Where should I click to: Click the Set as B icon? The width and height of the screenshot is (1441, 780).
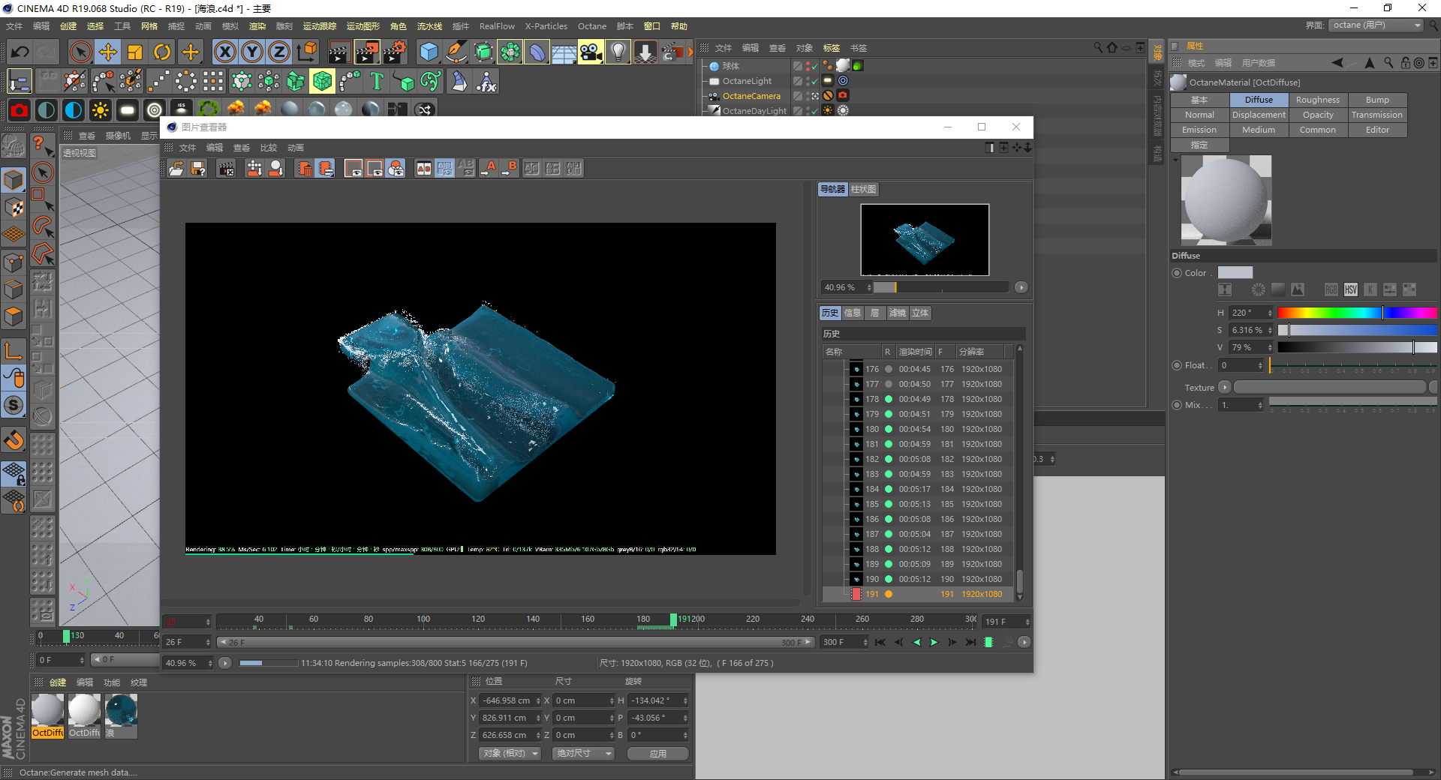click(510, 169)
